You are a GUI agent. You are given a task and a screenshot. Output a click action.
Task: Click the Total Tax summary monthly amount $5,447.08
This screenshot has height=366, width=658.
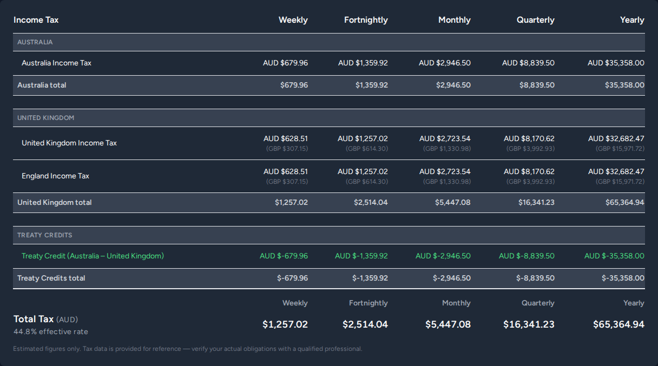click(x=448, y=324)
